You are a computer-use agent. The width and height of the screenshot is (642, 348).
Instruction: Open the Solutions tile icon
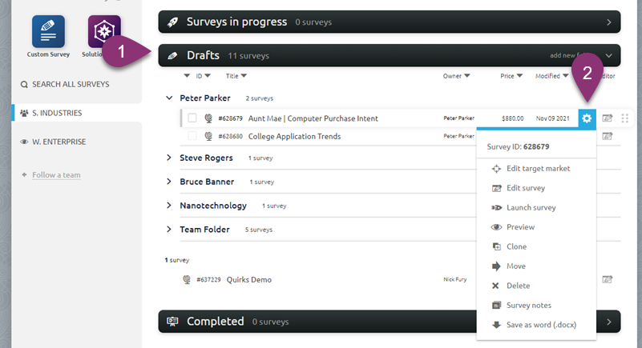[104, 31]
